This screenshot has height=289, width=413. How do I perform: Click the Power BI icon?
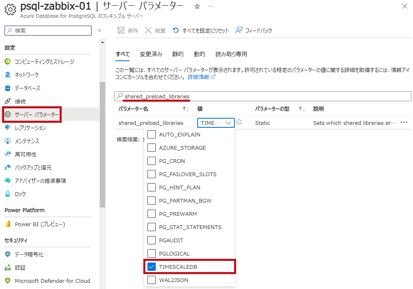pos(7,224)
